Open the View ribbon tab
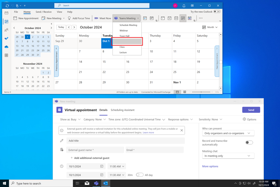This screenshot has height=187, width=280. click(59, 12)
